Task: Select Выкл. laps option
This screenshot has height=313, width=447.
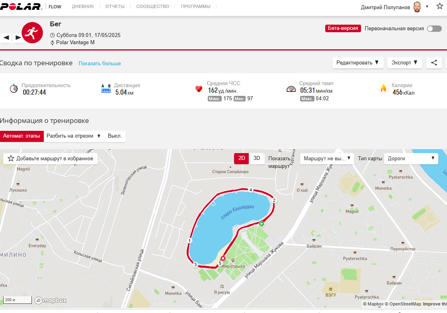Action: 115,136
